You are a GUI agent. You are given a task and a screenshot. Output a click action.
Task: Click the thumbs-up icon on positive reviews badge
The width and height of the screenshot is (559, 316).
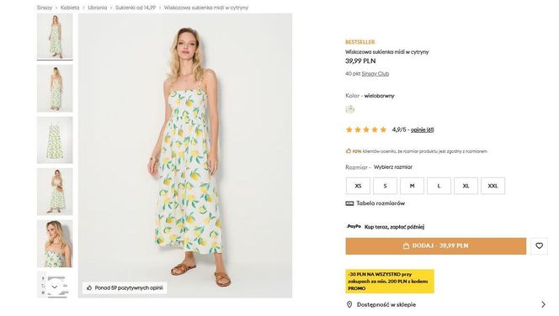point(89,287)
